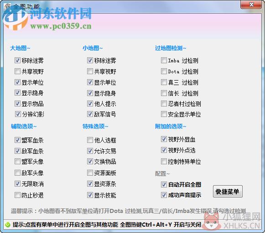
Task: Click the green check icon in status bar
Action: [x=8, y=225]
